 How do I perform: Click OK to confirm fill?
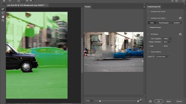pyautogui.click(x=159, y=101)
